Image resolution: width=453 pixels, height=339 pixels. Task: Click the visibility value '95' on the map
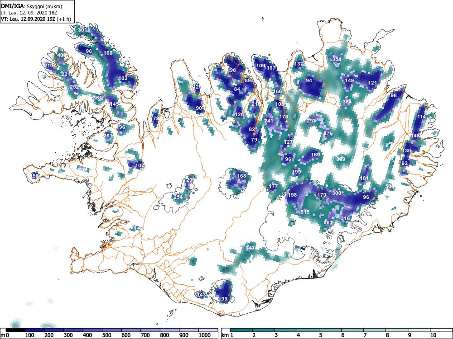[225, 299]
